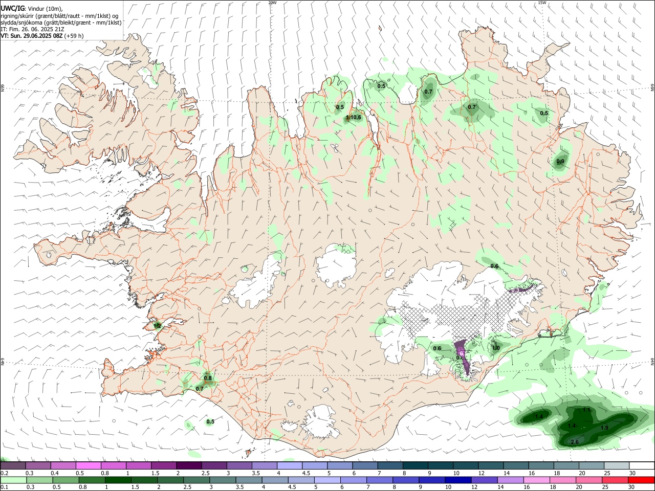This screenshot has width=655, height=491.
Task: Click the 1.2 precipitation value on the west coast
Action: tap(157, 325)
